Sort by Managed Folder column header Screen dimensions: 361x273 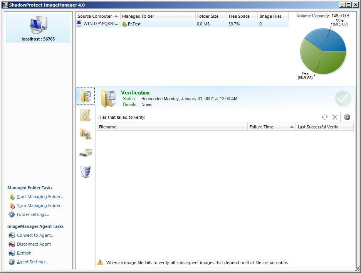coord(158,16)
